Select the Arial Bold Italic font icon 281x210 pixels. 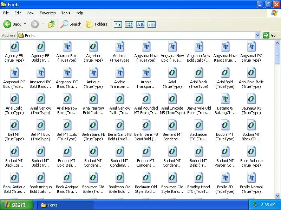coord(251,73)
